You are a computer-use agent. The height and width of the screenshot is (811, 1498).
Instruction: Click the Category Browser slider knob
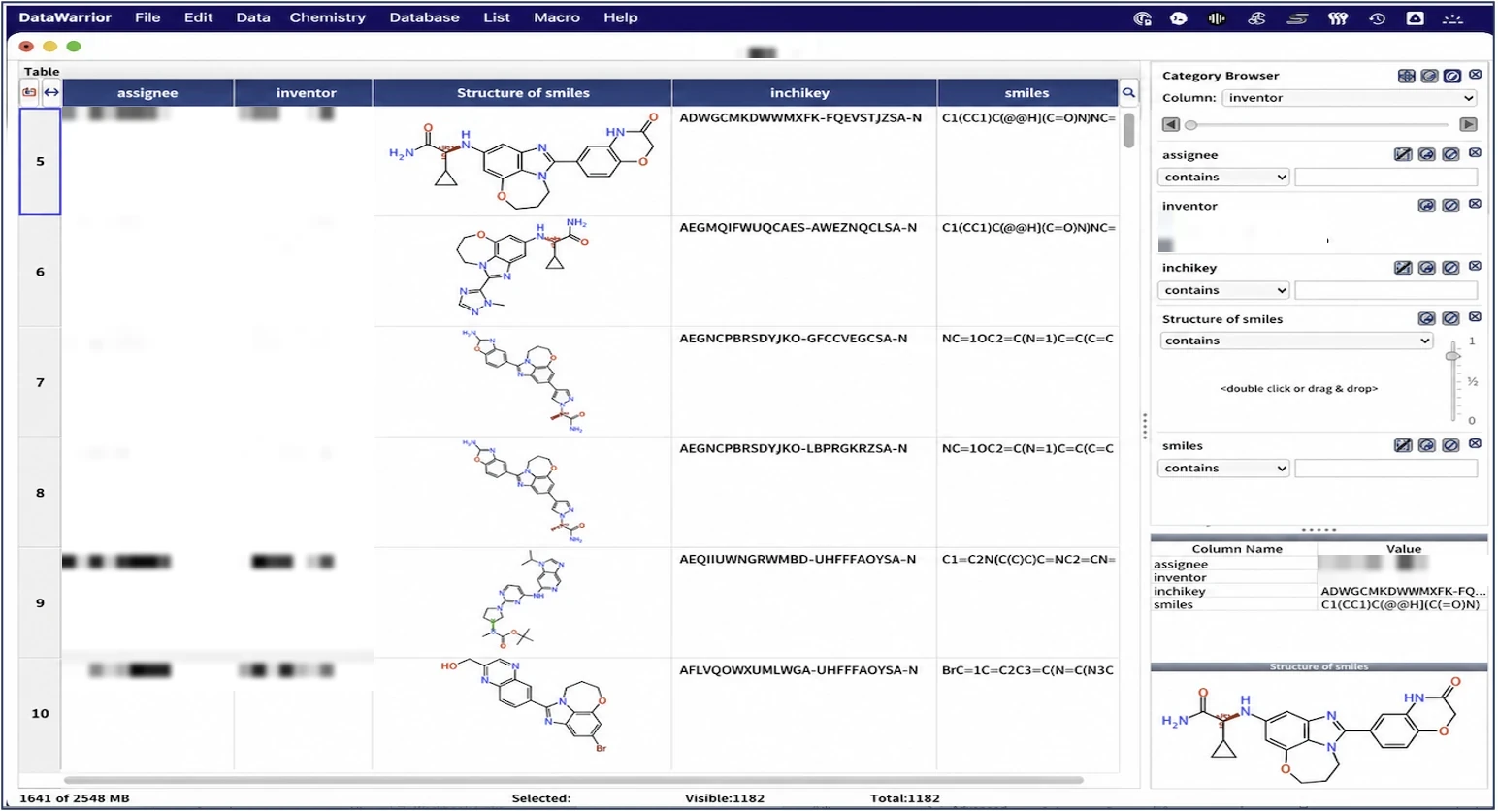pyautogui.click(x=1190, y=125)
